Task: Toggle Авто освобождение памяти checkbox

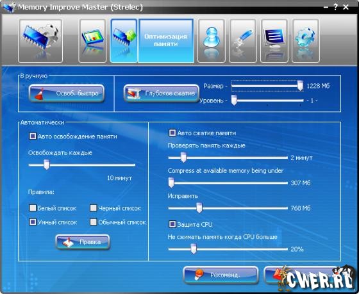Action: point(33,136)
